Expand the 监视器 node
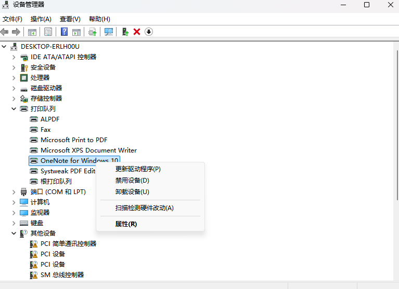The height and width of the screenshot is (289, 399). [x=14, y=213]
